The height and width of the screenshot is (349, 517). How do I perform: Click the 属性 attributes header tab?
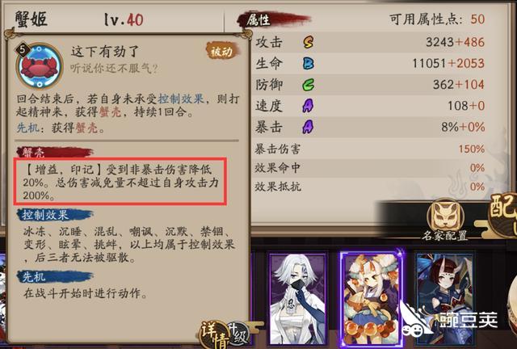259,20
